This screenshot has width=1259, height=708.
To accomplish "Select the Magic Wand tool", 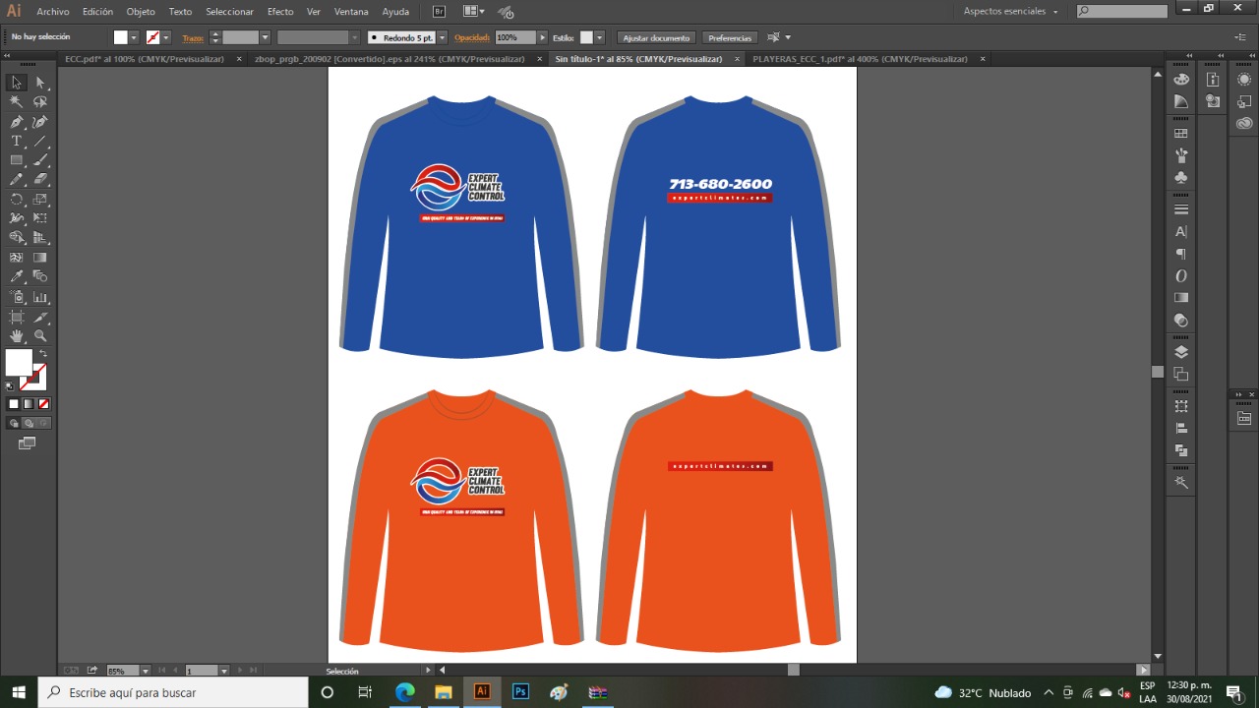I will tap(17, 102).
